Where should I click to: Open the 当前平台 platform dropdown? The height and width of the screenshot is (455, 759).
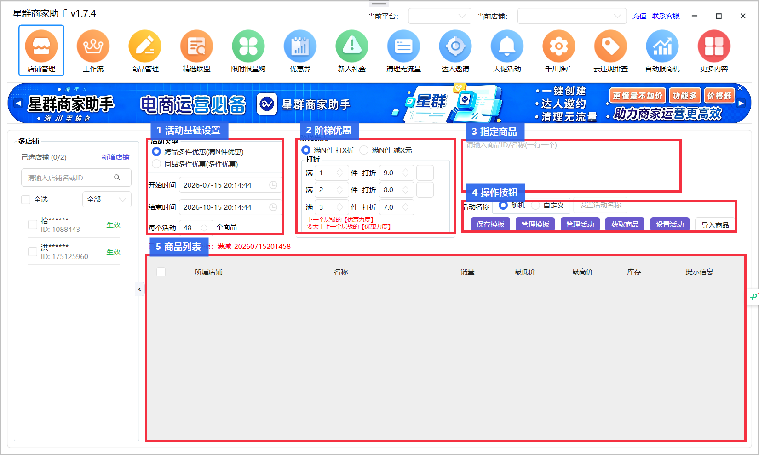(440, 16)
